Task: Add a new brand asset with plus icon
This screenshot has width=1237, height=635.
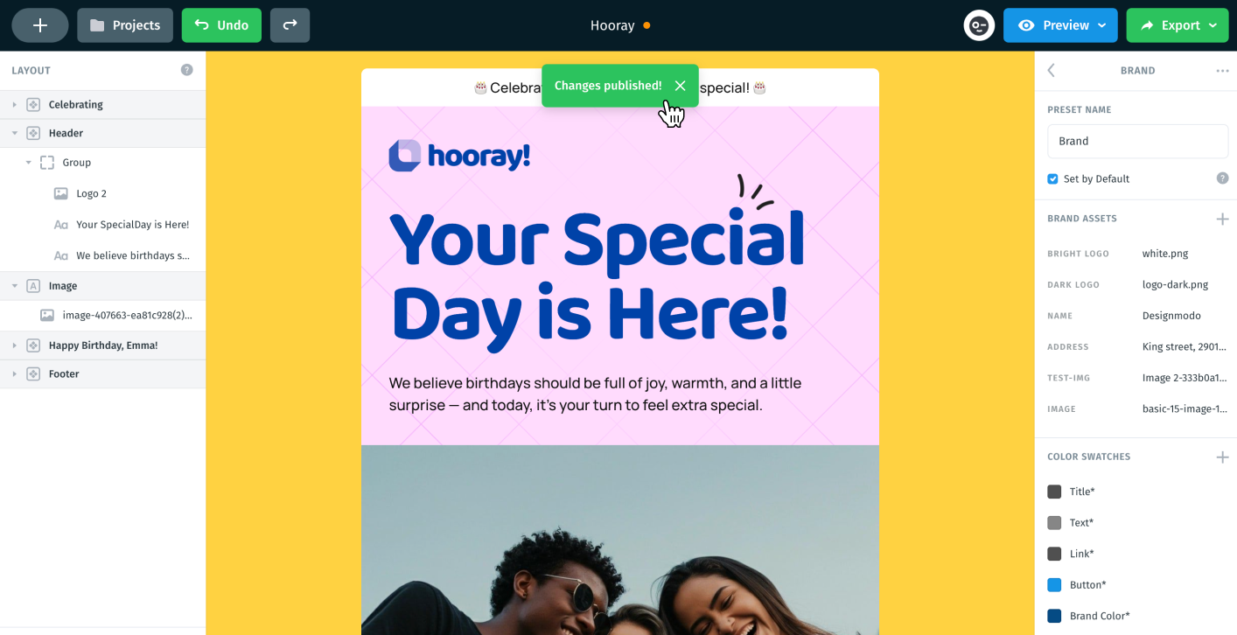Action: click(1222, 219)
